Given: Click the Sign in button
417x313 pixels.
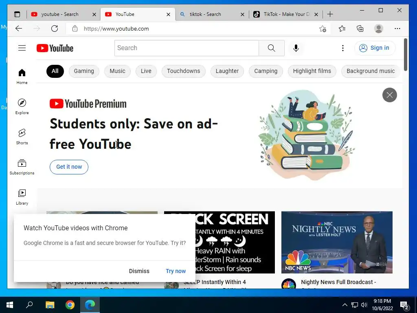Looking at the screenshot, I should tap(375, 48).
